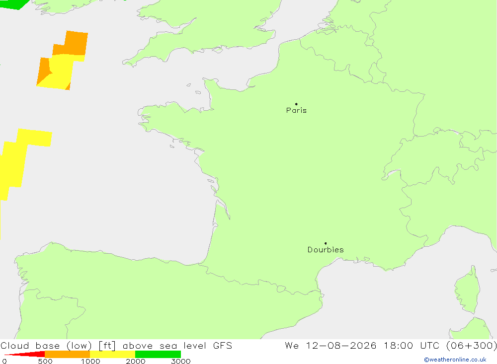Click the Dourbies city label
Image resolution: width=497 pixels, height=364 pixels.
(326, 250)
